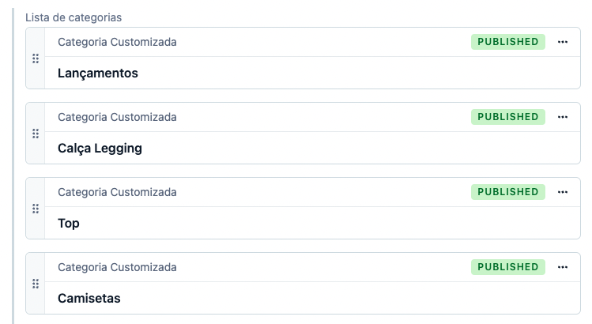
Task: Click the Published badge on Camisetas
Action: 508,267
